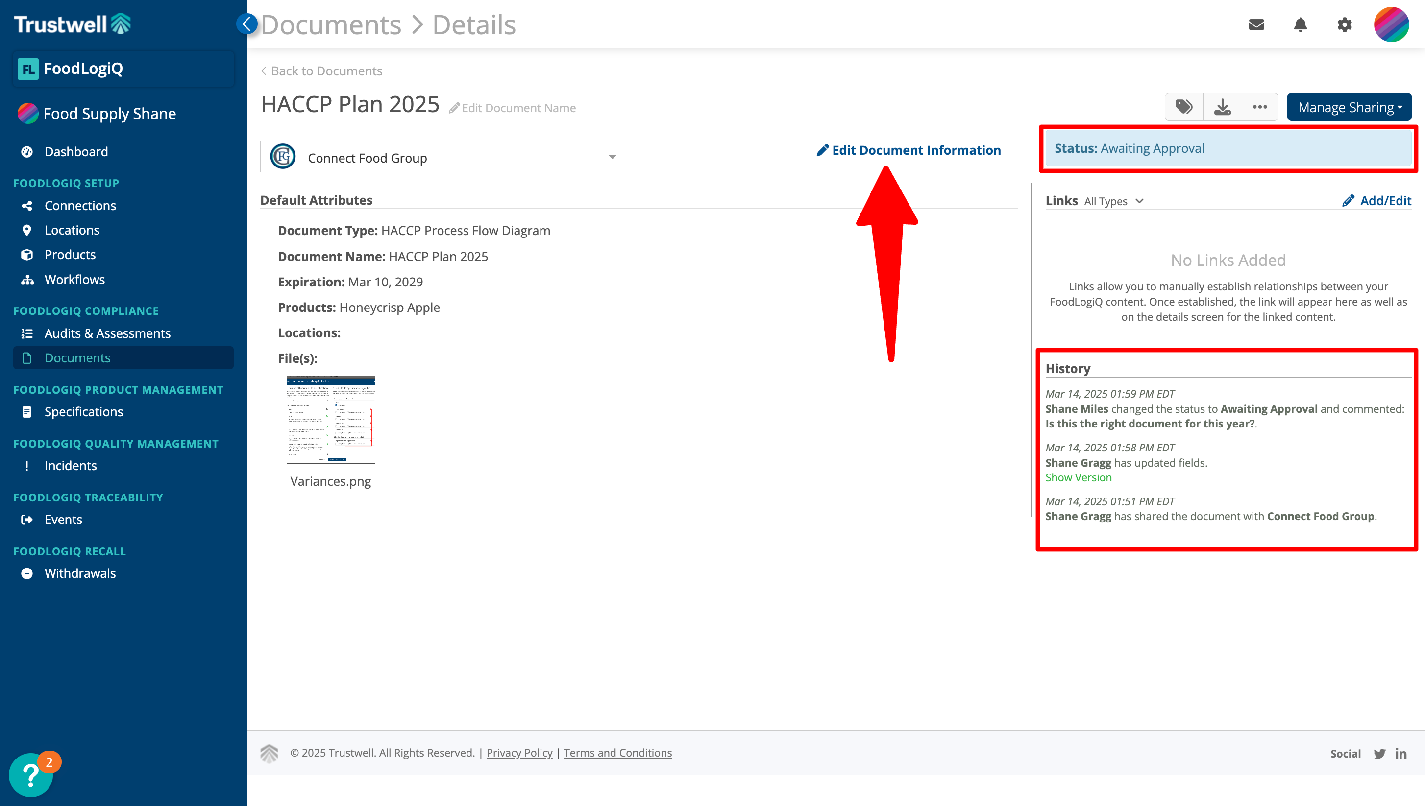The width and height of the screenshot is (1425, 806).
Task: Click the Events arrow icon
Action: tap(26, 519)
